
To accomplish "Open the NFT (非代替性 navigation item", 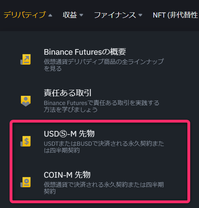I will click(x=176, y=15).
